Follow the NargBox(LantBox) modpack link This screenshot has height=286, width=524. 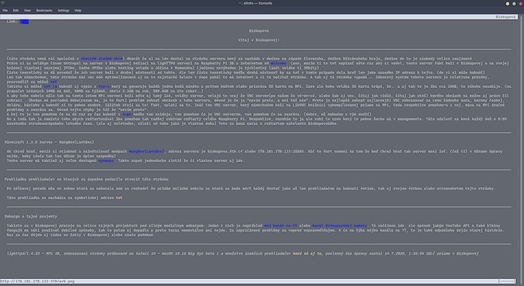146,151
